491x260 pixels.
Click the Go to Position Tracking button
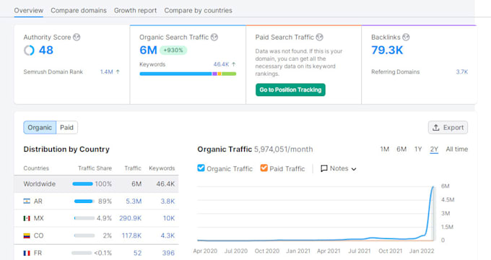click(x=290, y=90)
